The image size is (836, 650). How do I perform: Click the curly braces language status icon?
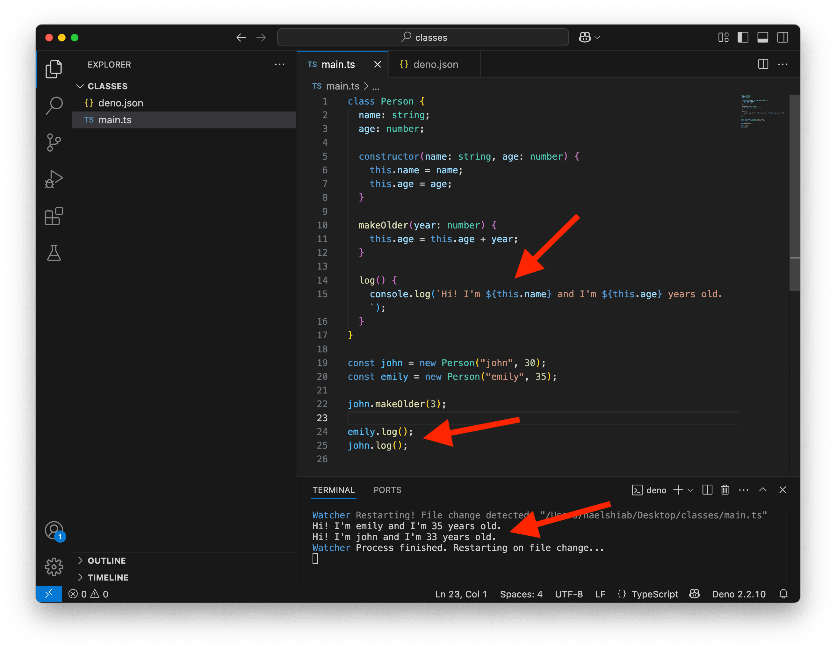coord(622,594)
